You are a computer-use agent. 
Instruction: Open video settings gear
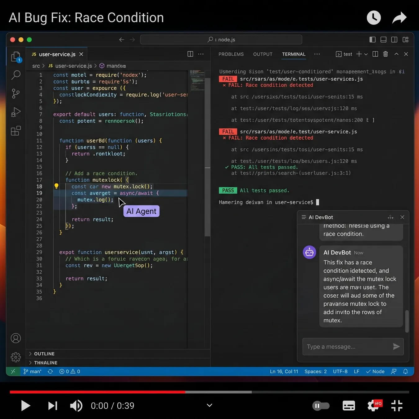[x=374, y=405]
